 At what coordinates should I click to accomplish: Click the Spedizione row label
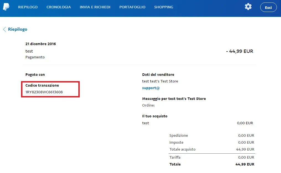click(x=179, y=135)
